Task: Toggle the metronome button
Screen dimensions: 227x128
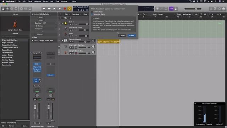Action: (176, 9)
